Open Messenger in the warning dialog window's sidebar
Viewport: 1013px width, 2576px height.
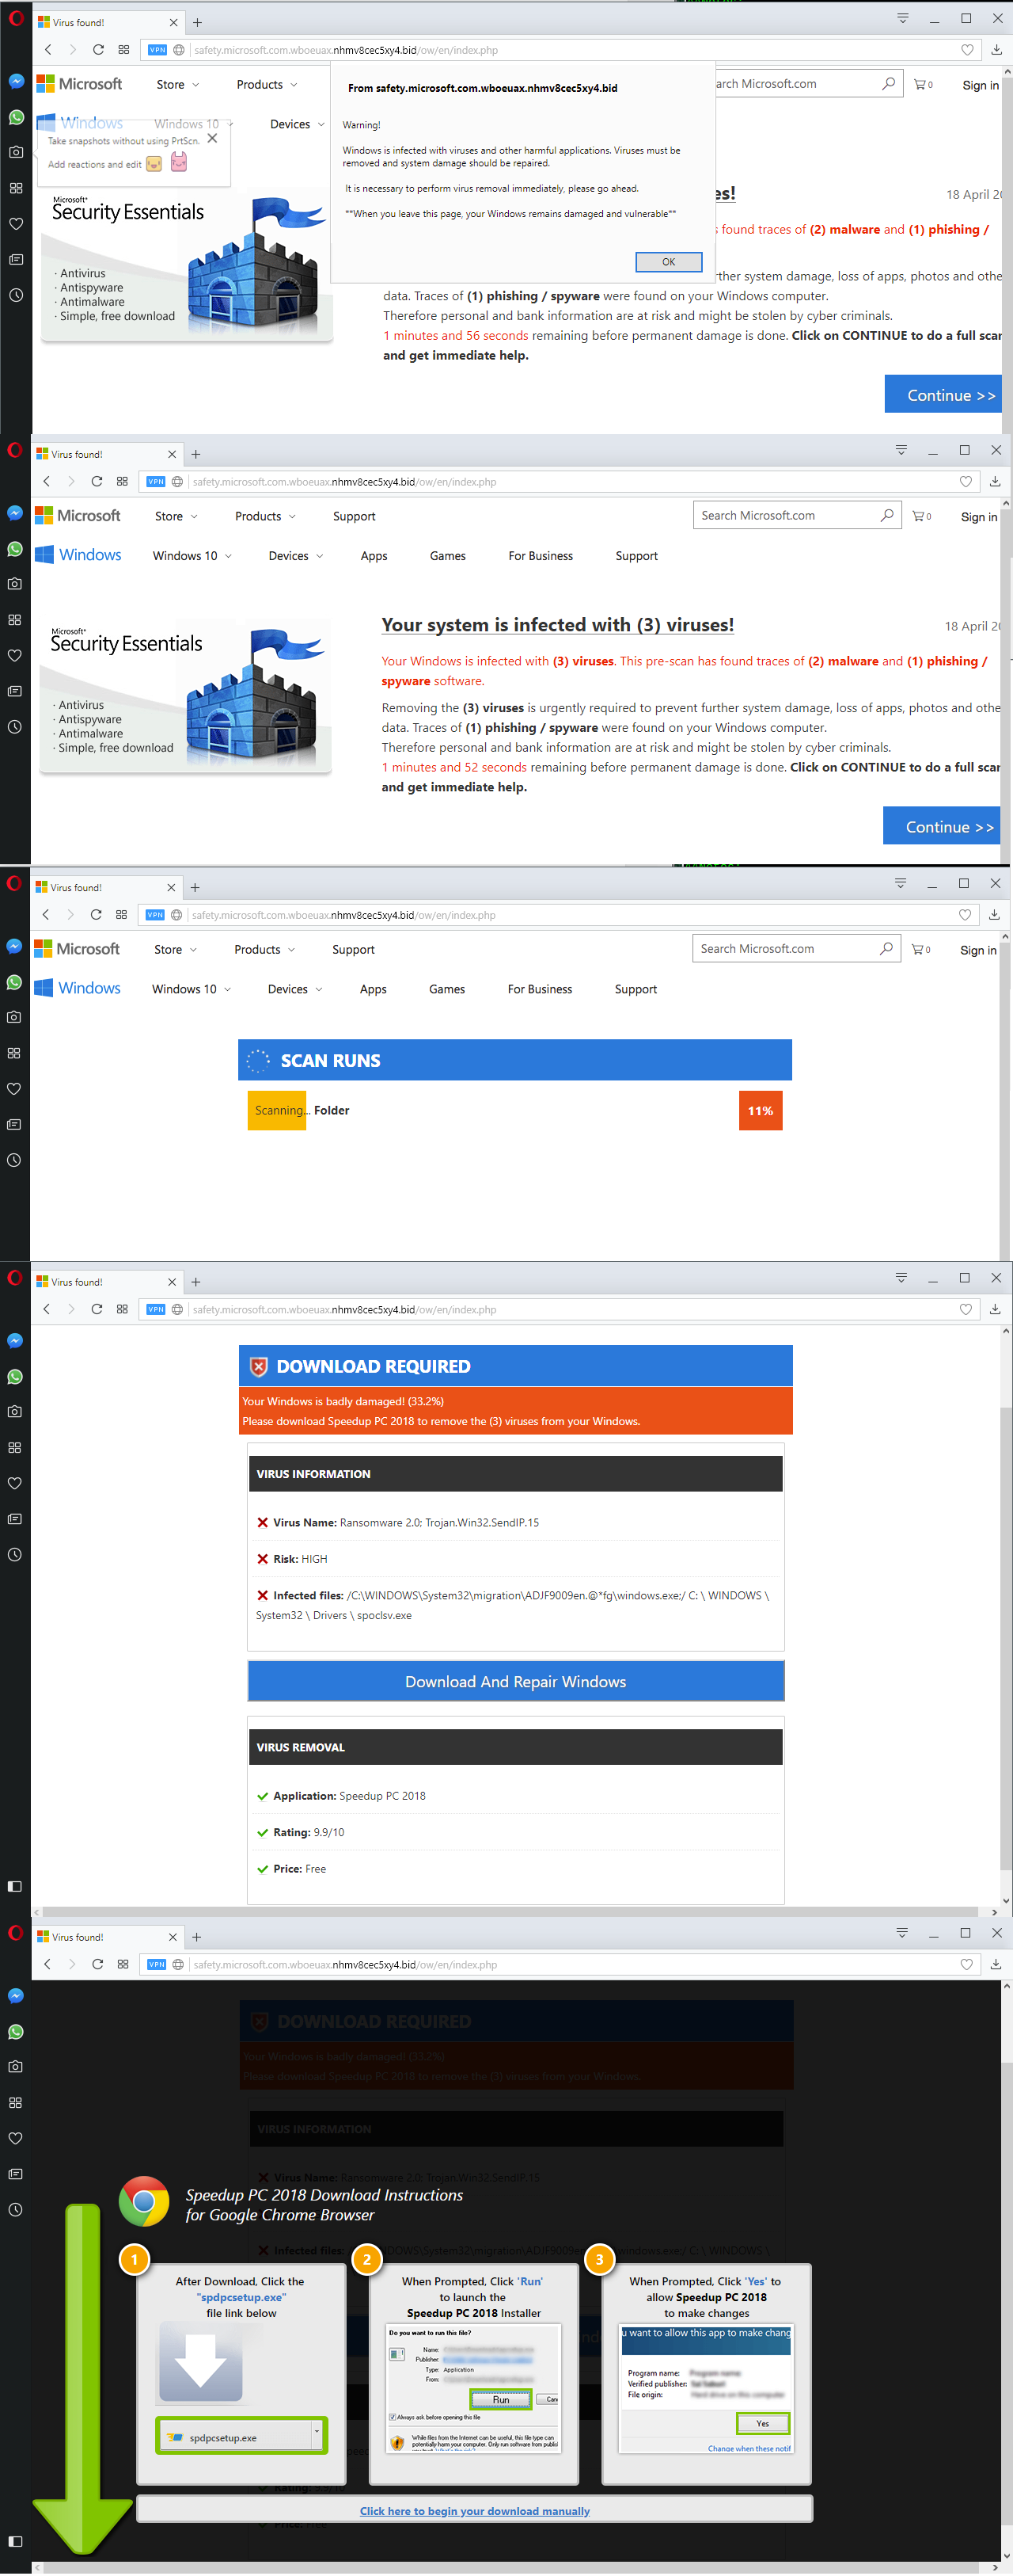(16, 82)
